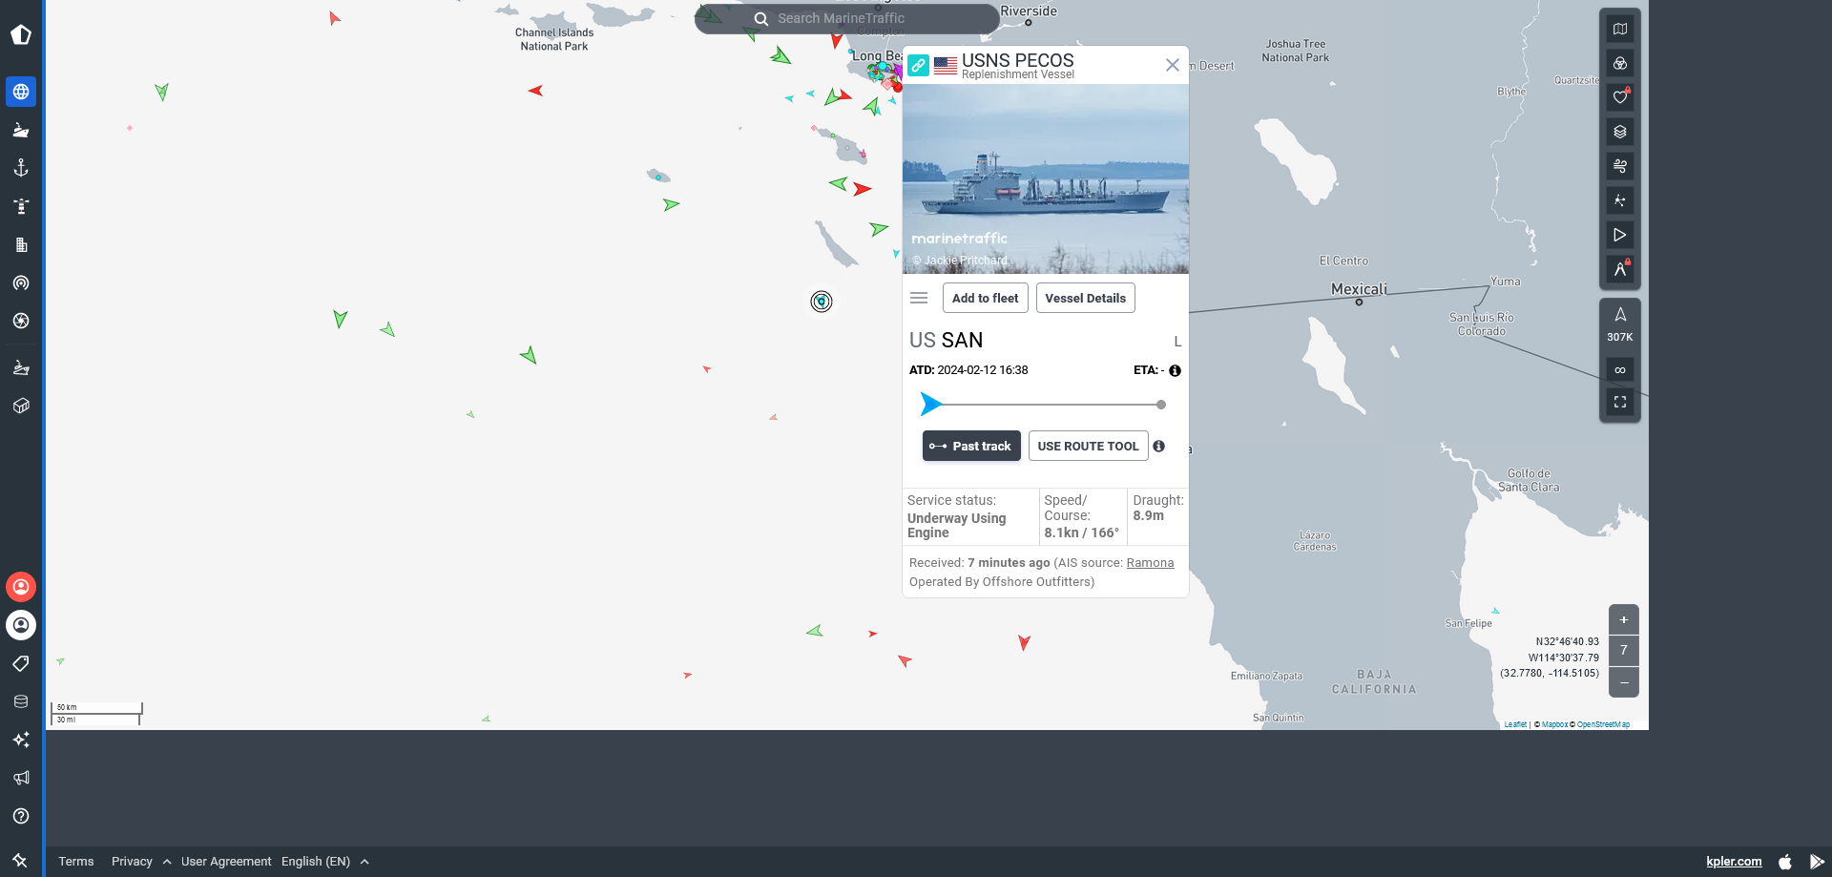
Task: Click the km/mi map scale bar
Action: (96, 714)
